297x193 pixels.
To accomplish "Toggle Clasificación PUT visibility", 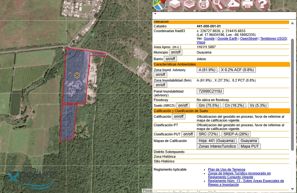I will click(x=188, y=134).
